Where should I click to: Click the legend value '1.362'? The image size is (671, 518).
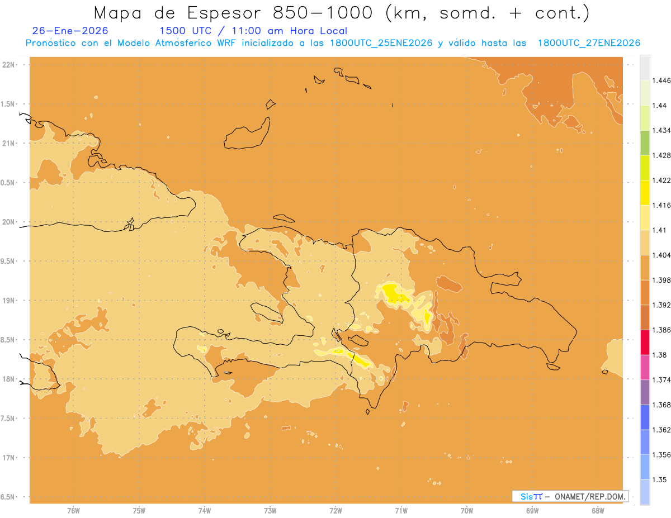tap(661, 430)
